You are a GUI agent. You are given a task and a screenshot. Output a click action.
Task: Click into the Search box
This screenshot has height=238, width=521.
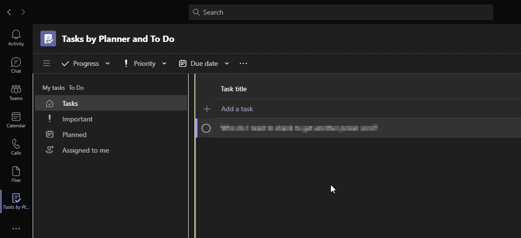coord(341,12)
